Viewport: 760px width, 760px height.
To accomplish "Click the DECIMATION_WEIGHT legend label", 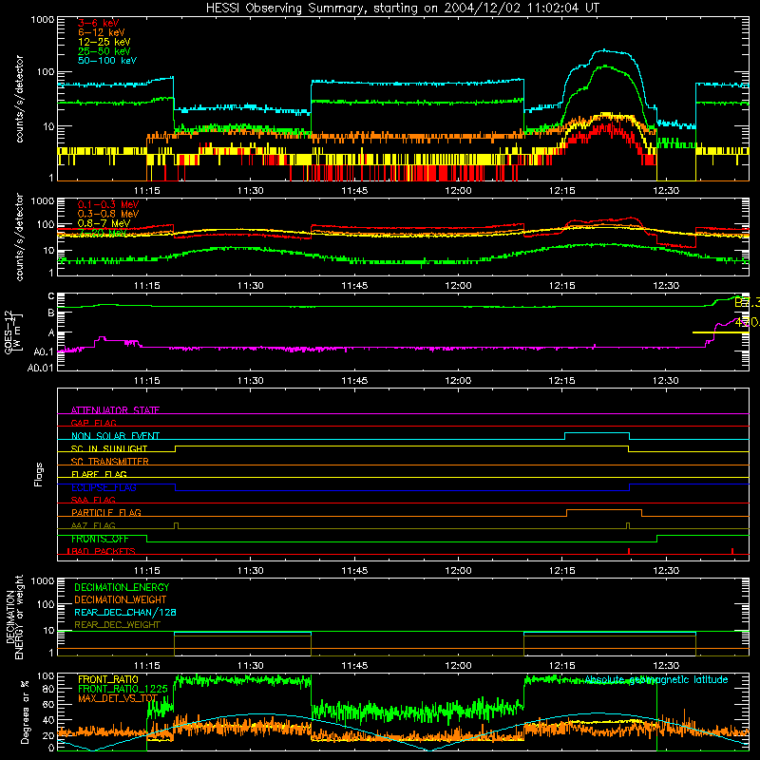I will click(x=121, y=599).
